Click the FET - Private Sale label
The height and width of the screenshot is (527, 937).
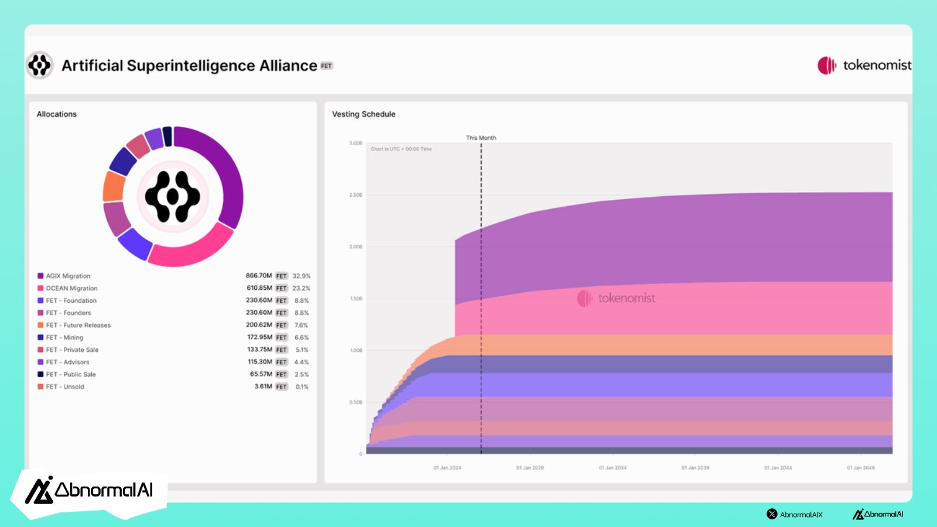[73, 350]
